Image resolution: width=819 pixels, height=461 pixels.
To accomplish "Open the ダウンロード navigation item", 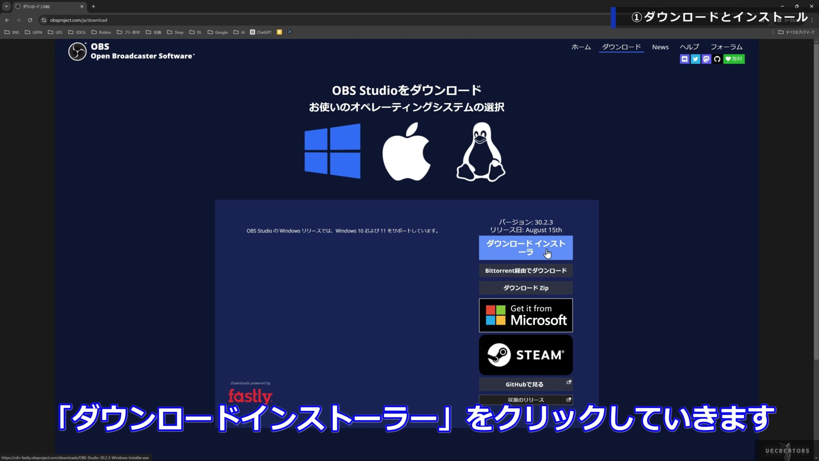I will [621, 47].
